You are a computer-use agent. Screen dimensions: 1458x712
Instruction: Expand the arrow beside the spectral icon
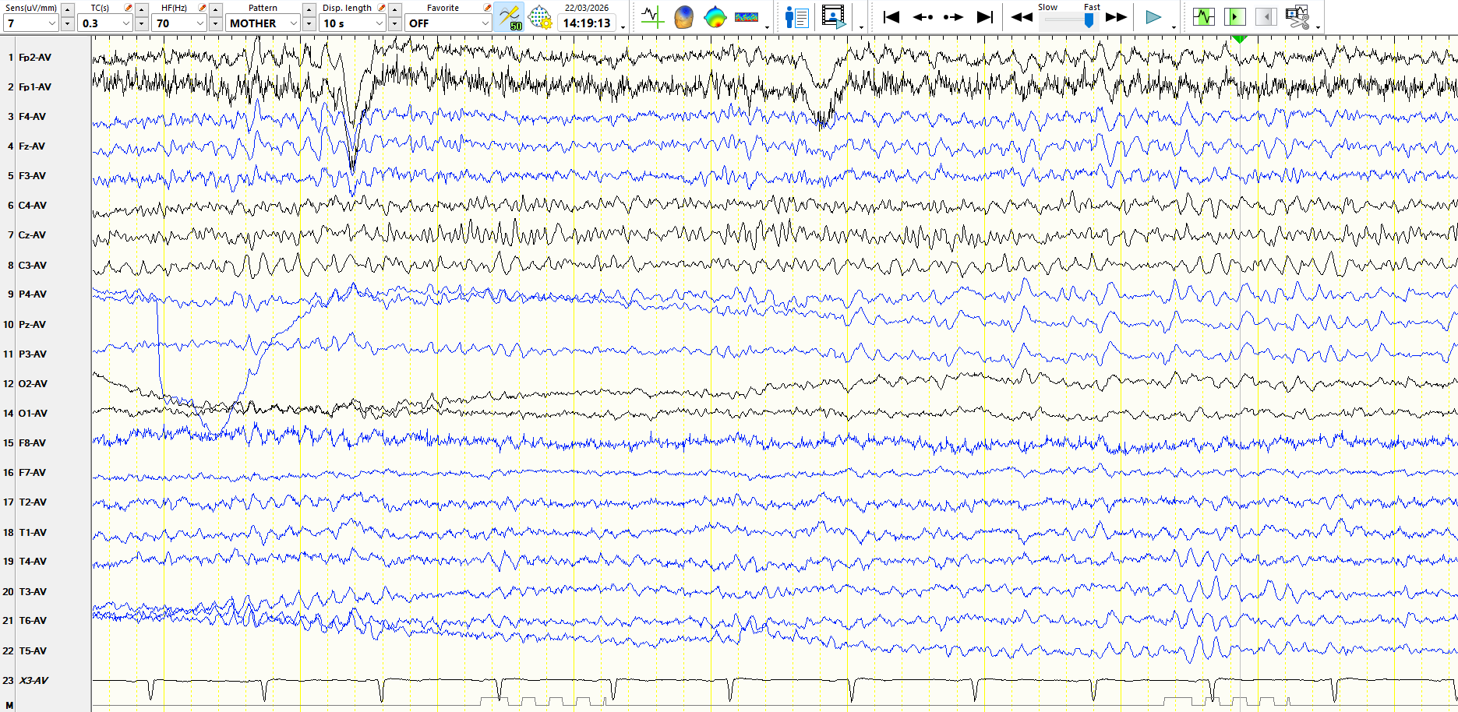pyautogui.click(x=768, y=27)
